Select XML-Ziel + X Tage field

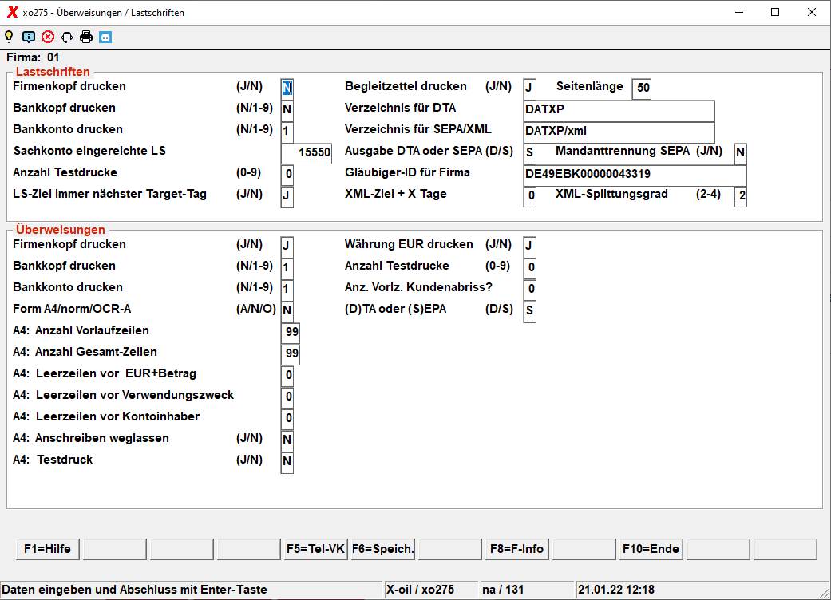pos(529,196)
